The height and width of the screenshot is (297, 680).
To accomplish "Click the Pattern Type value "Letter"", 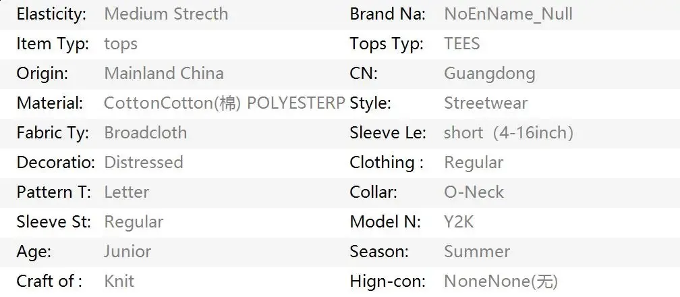I will click(127, 192).
